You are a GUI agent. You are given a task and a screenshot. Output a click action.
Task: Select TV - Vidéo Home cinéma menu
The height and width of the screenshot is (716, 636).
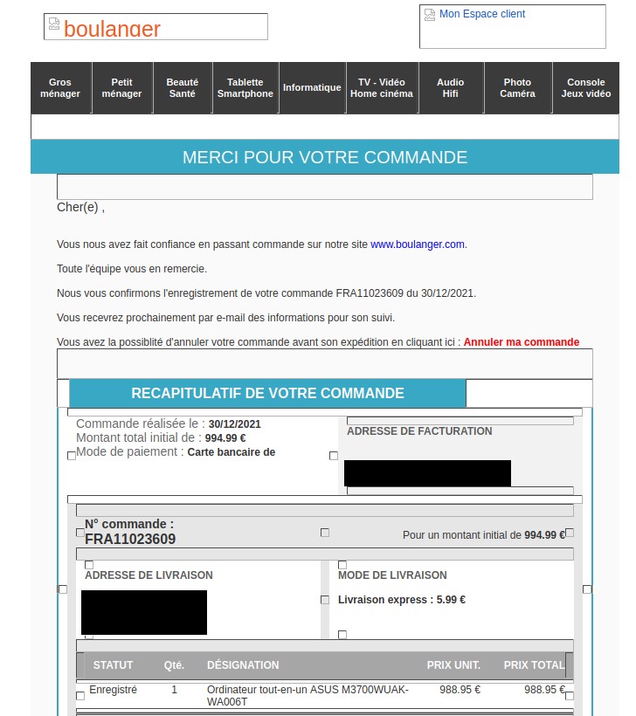(x=382, y=87)
